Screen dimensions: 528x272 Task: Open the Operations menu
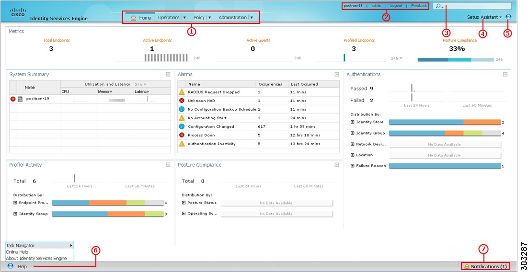click(x=169, y=18)
